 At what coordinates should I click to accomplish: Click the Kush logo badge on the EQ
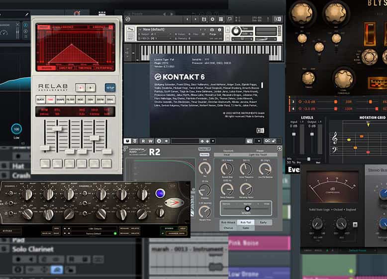174,203
